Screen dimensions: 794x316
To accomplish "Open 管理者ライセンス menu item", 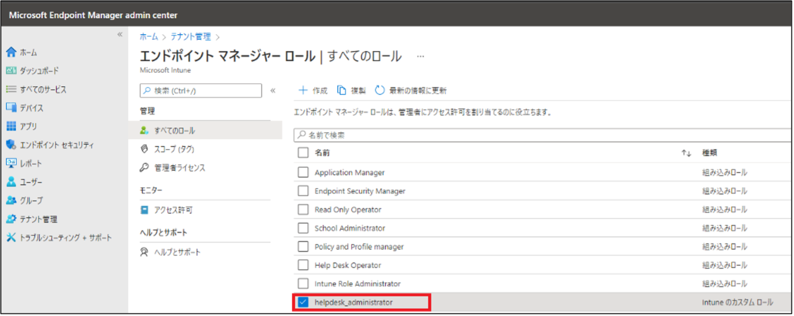I will pos(205,168).
